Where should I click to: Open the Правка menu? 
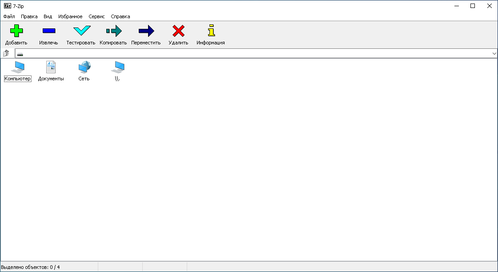(x=29, y=16)
